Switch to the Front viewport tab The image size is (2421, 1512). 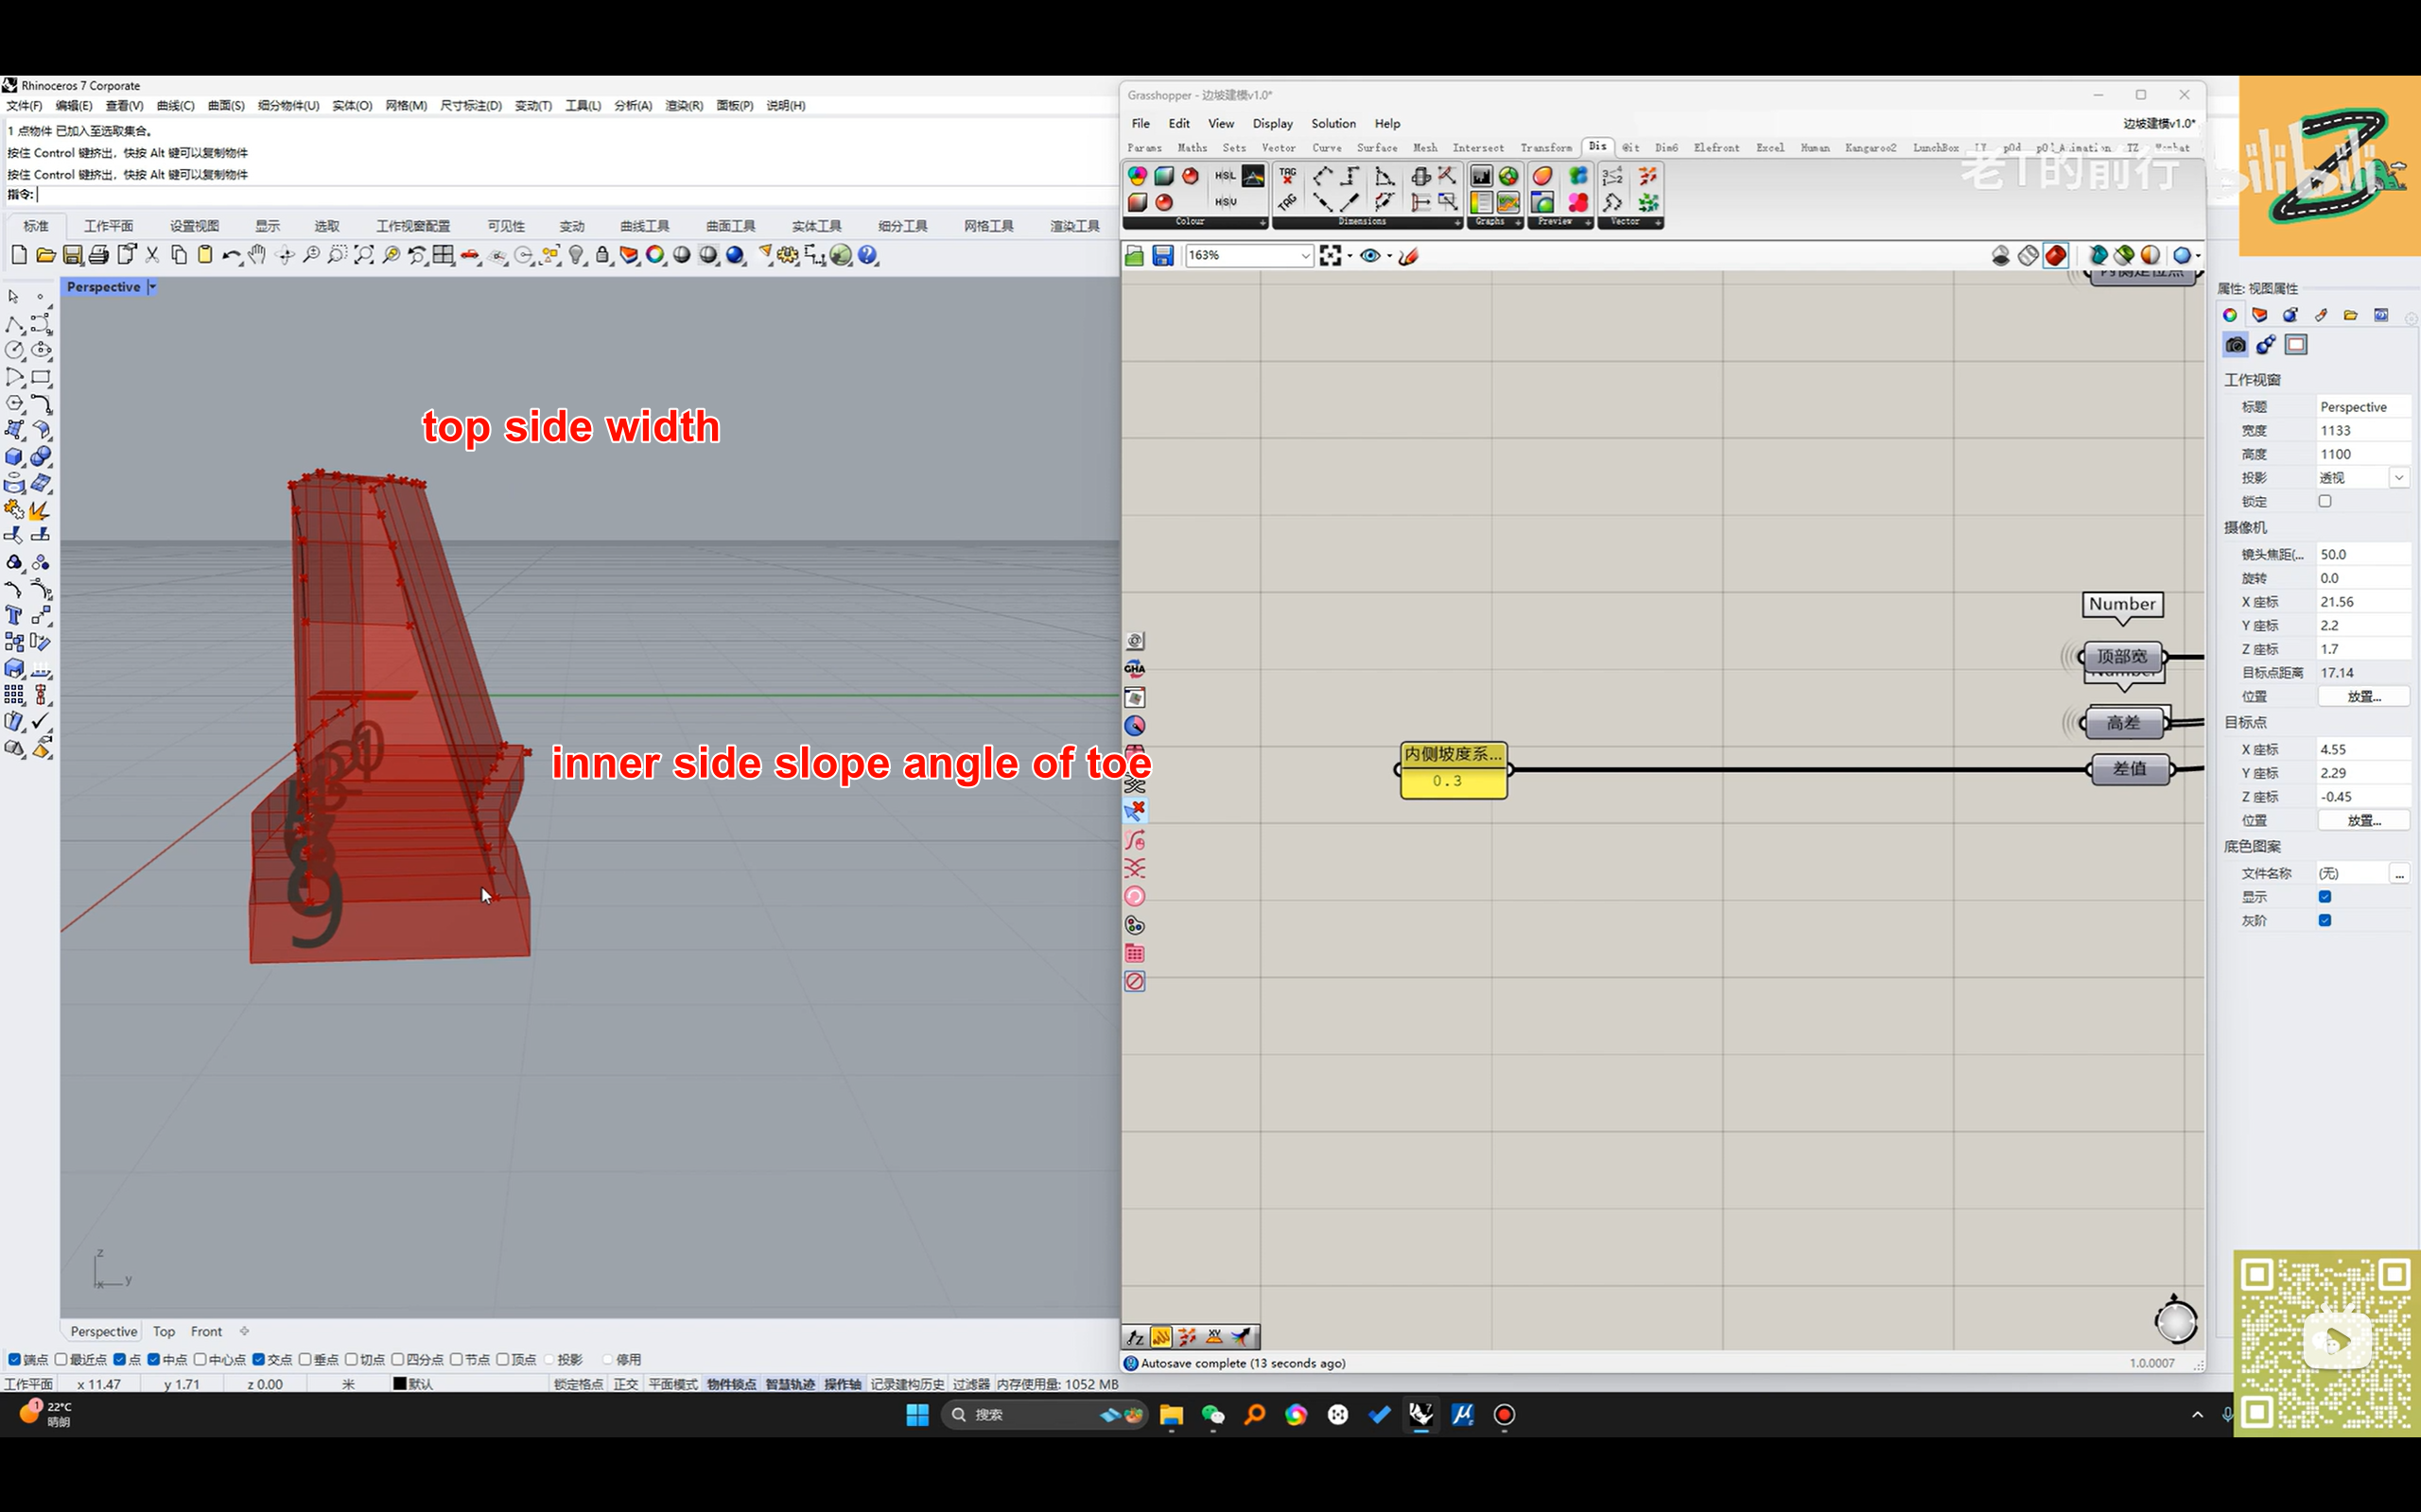click(206, 1331)
